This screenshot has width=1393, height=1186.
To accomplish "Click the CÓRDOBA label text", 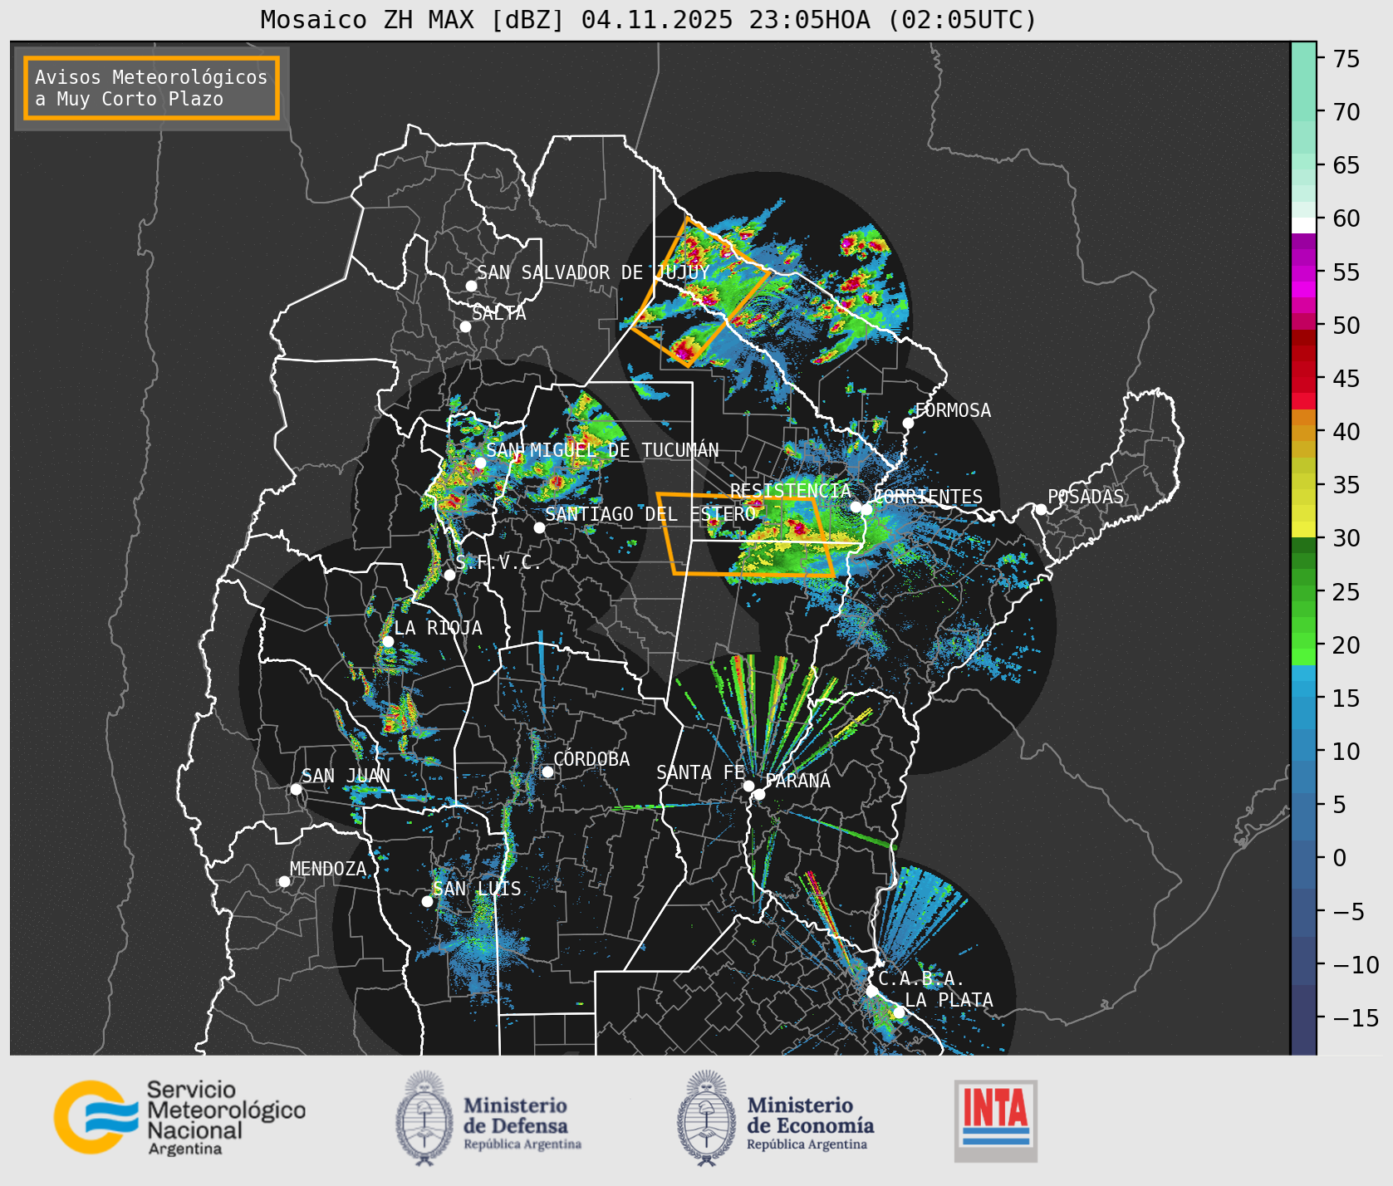I will click(x=591, y=759).
